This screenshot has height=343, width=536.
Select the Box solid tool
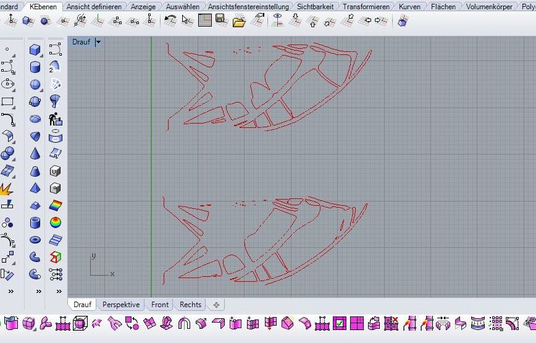35,50
